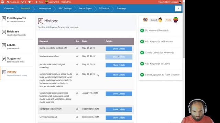220x123 pixels.
Task: Click the acorn icon next to Support
Action: point(160,20)
